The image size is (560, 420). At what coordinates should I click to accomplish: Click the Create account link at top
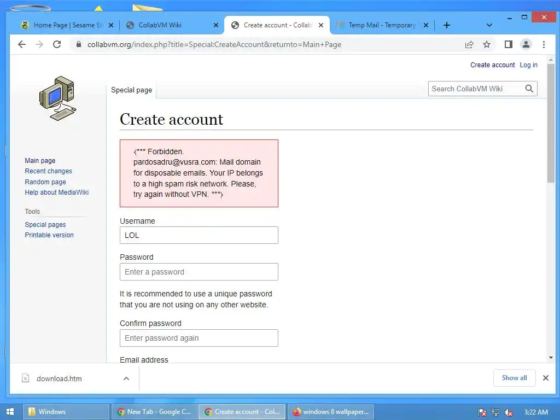tap(492, 65)
